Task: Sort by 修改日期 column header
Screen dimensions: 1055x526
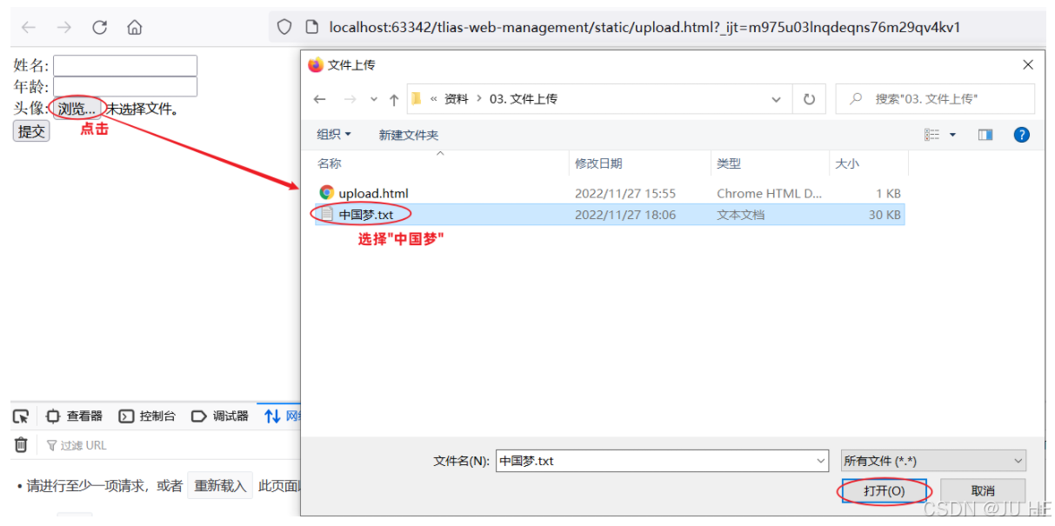Action: [x=640, y=163]
